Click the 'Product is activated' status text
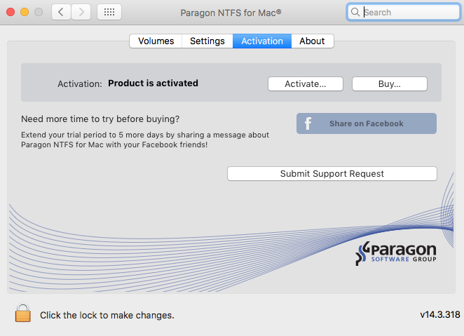464x336 pixels. [x=153, y=83]
